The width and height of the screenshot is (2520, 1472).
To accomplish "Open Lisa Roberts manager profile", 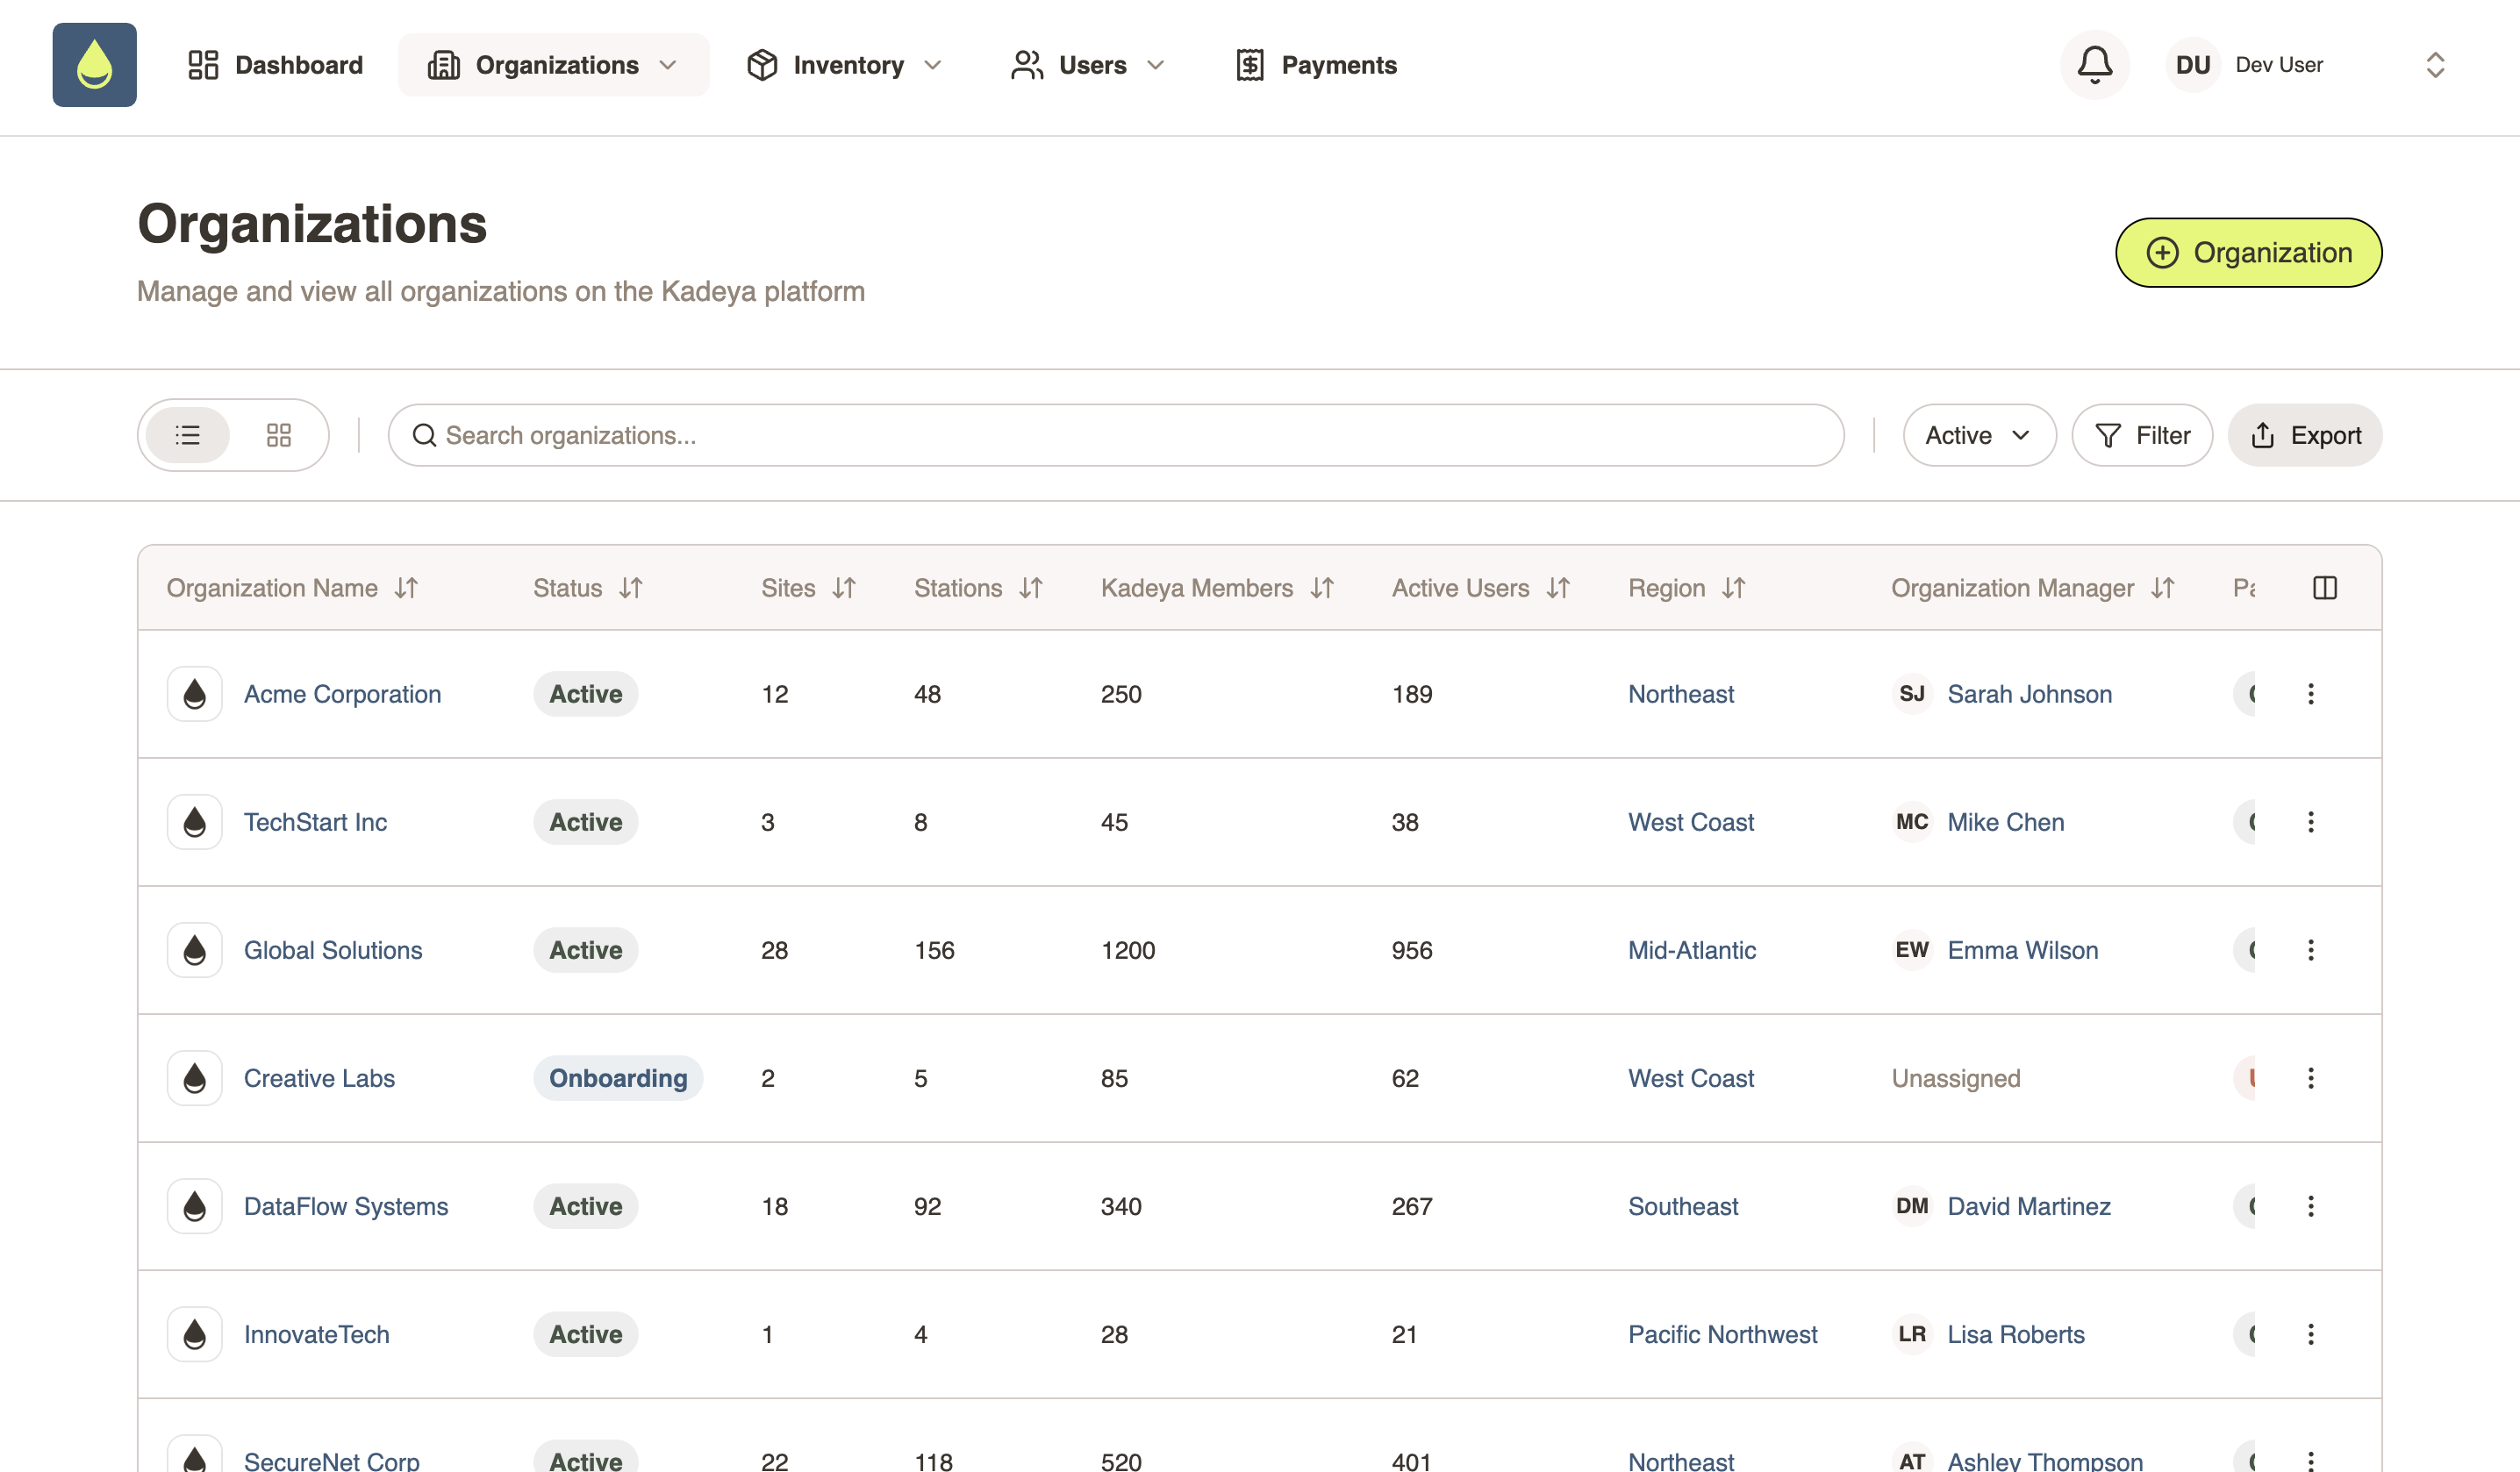I will pyautogui.click(x=2015, y=1334).
